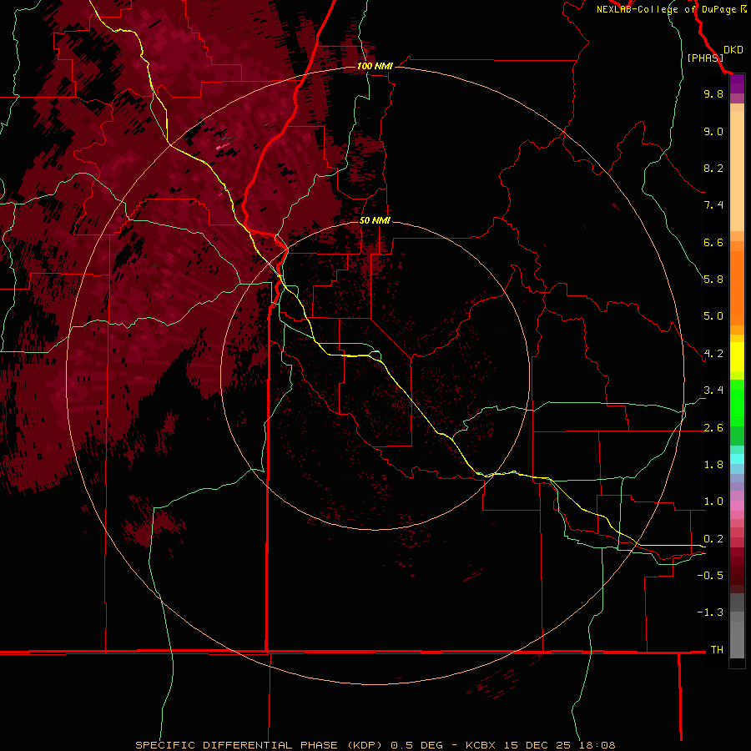Select the 1.0 value on the scale
751x751 pixels.
click(713, 502)
